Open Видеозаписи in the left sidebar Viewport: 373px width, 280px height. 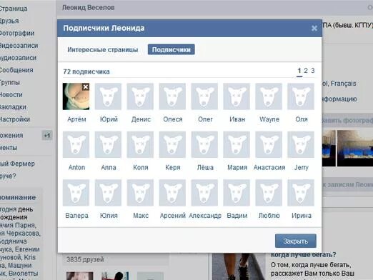(x=19, y=46)
